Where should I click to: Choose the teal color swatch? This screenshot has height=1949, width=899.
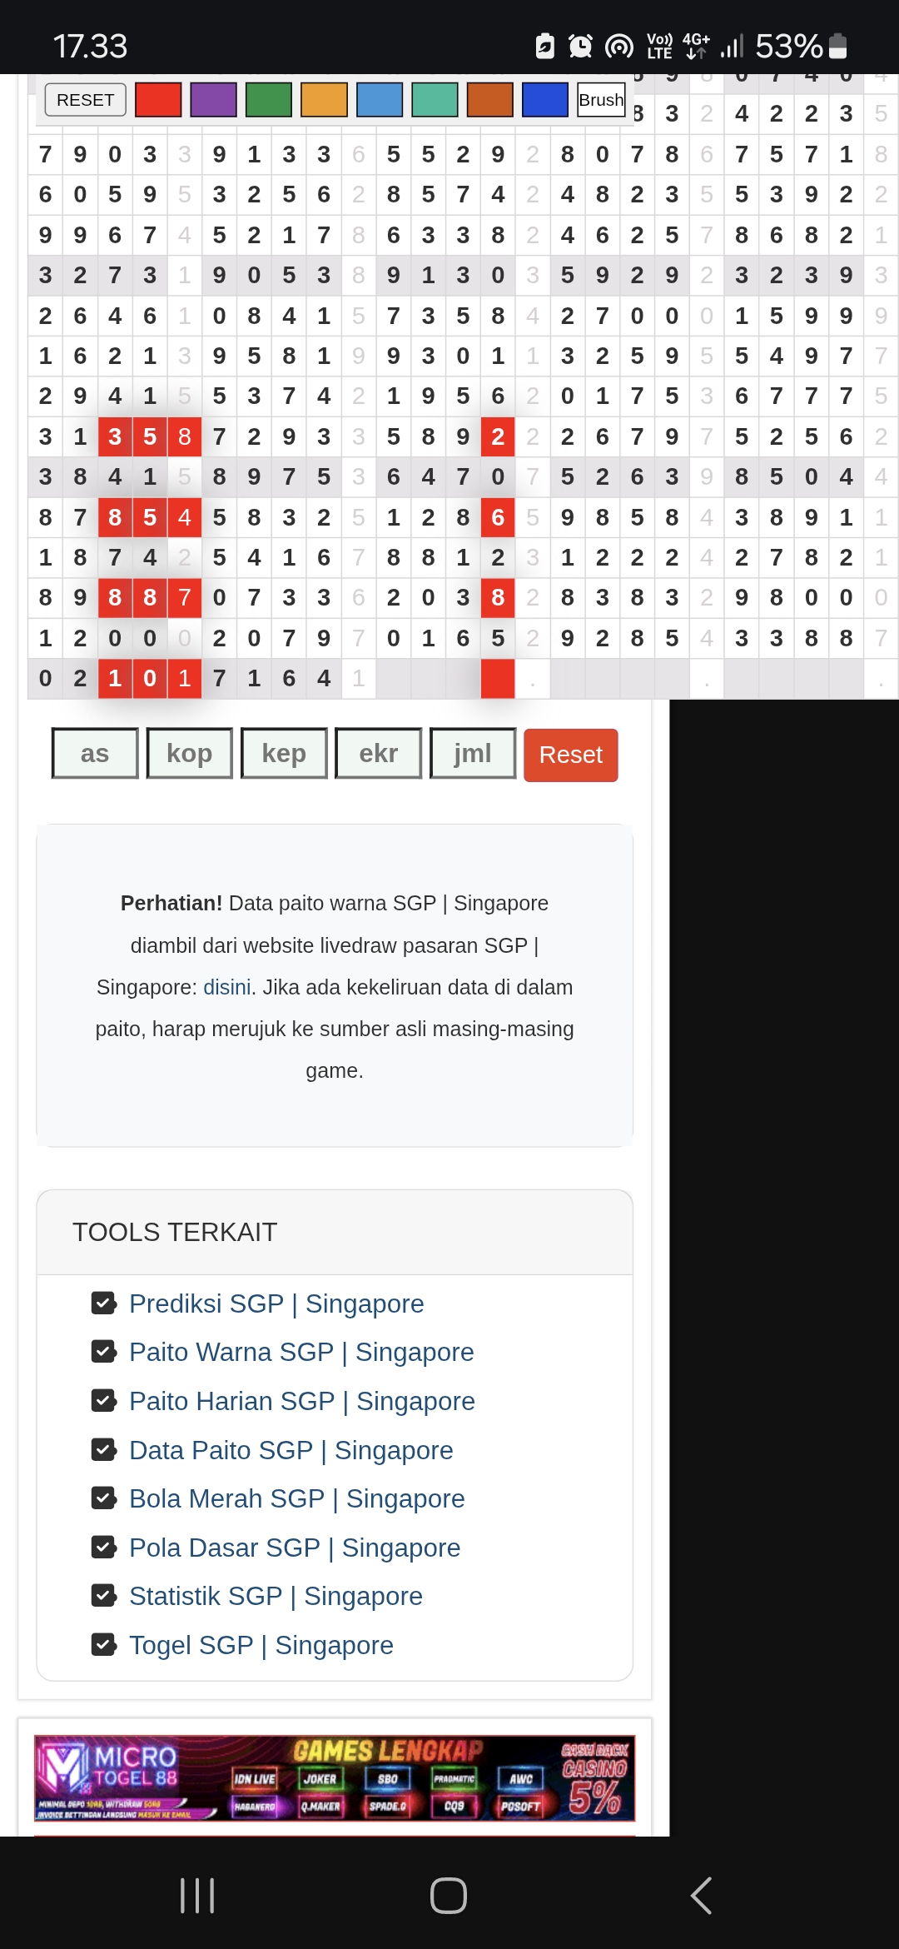point(435,100)
